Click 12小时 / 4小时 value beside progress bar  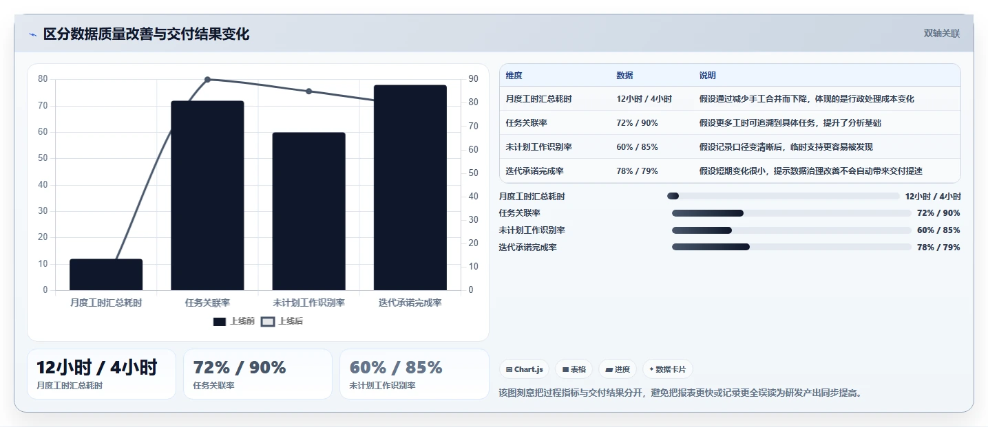pos(933,197)
